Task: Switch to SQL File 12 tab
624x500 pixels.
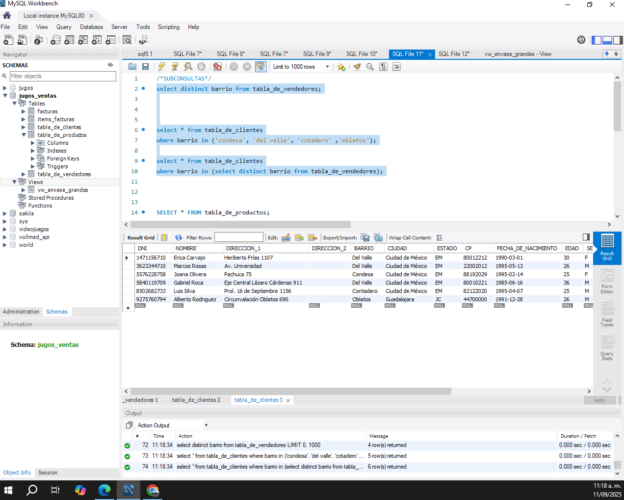Action: [454, 54]
